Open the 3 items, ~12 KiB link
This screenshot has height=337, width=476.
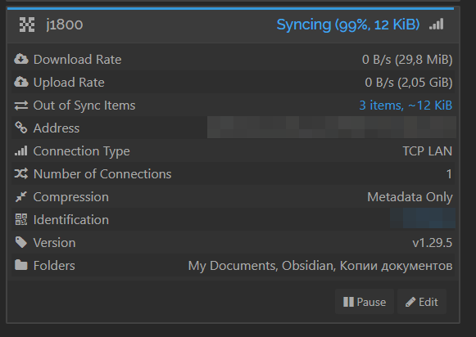pos(406,106)
